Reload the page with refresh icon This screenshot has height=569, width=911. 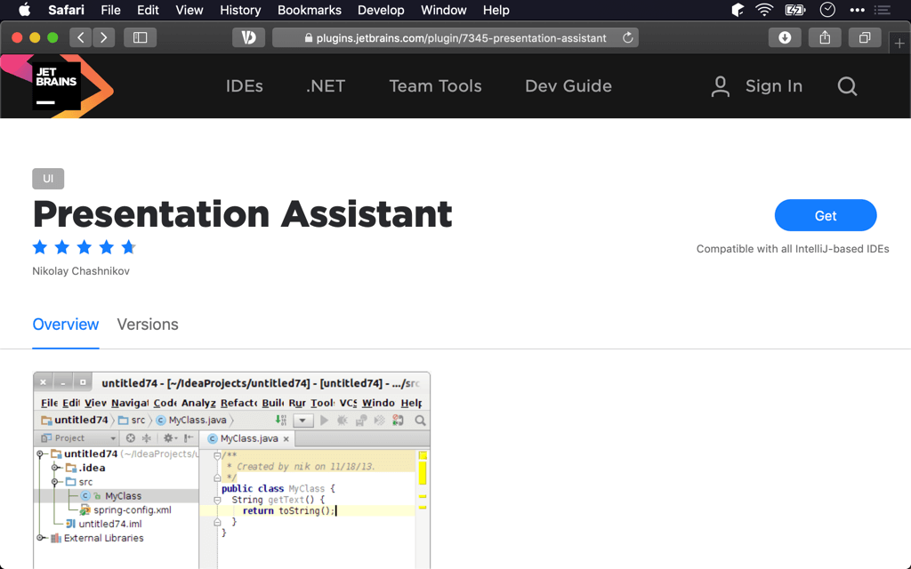coord(627,38)
